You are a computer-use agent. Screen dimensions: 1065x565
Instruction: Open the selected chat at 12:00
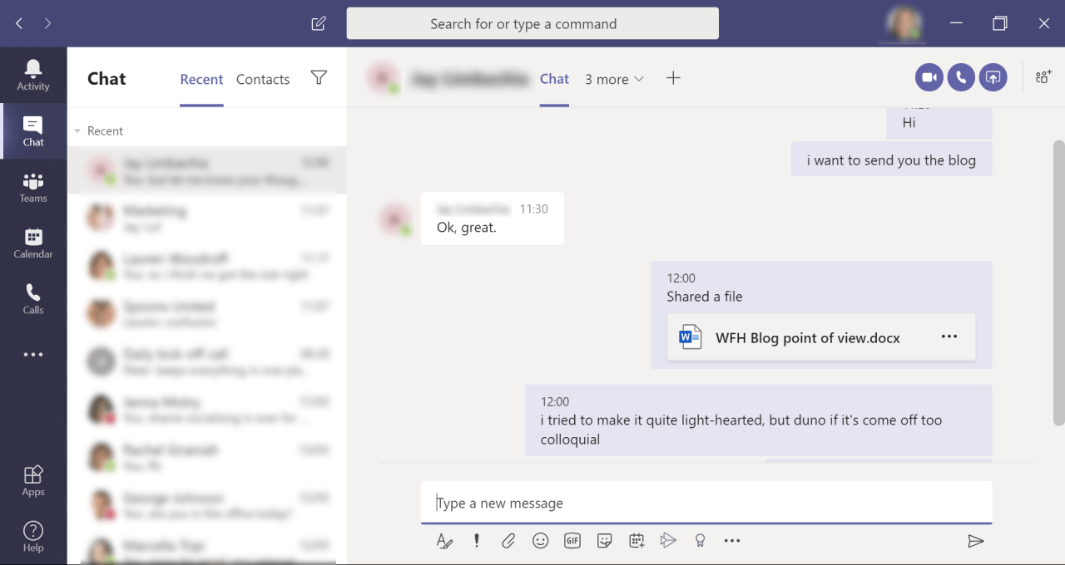(207, 171)
